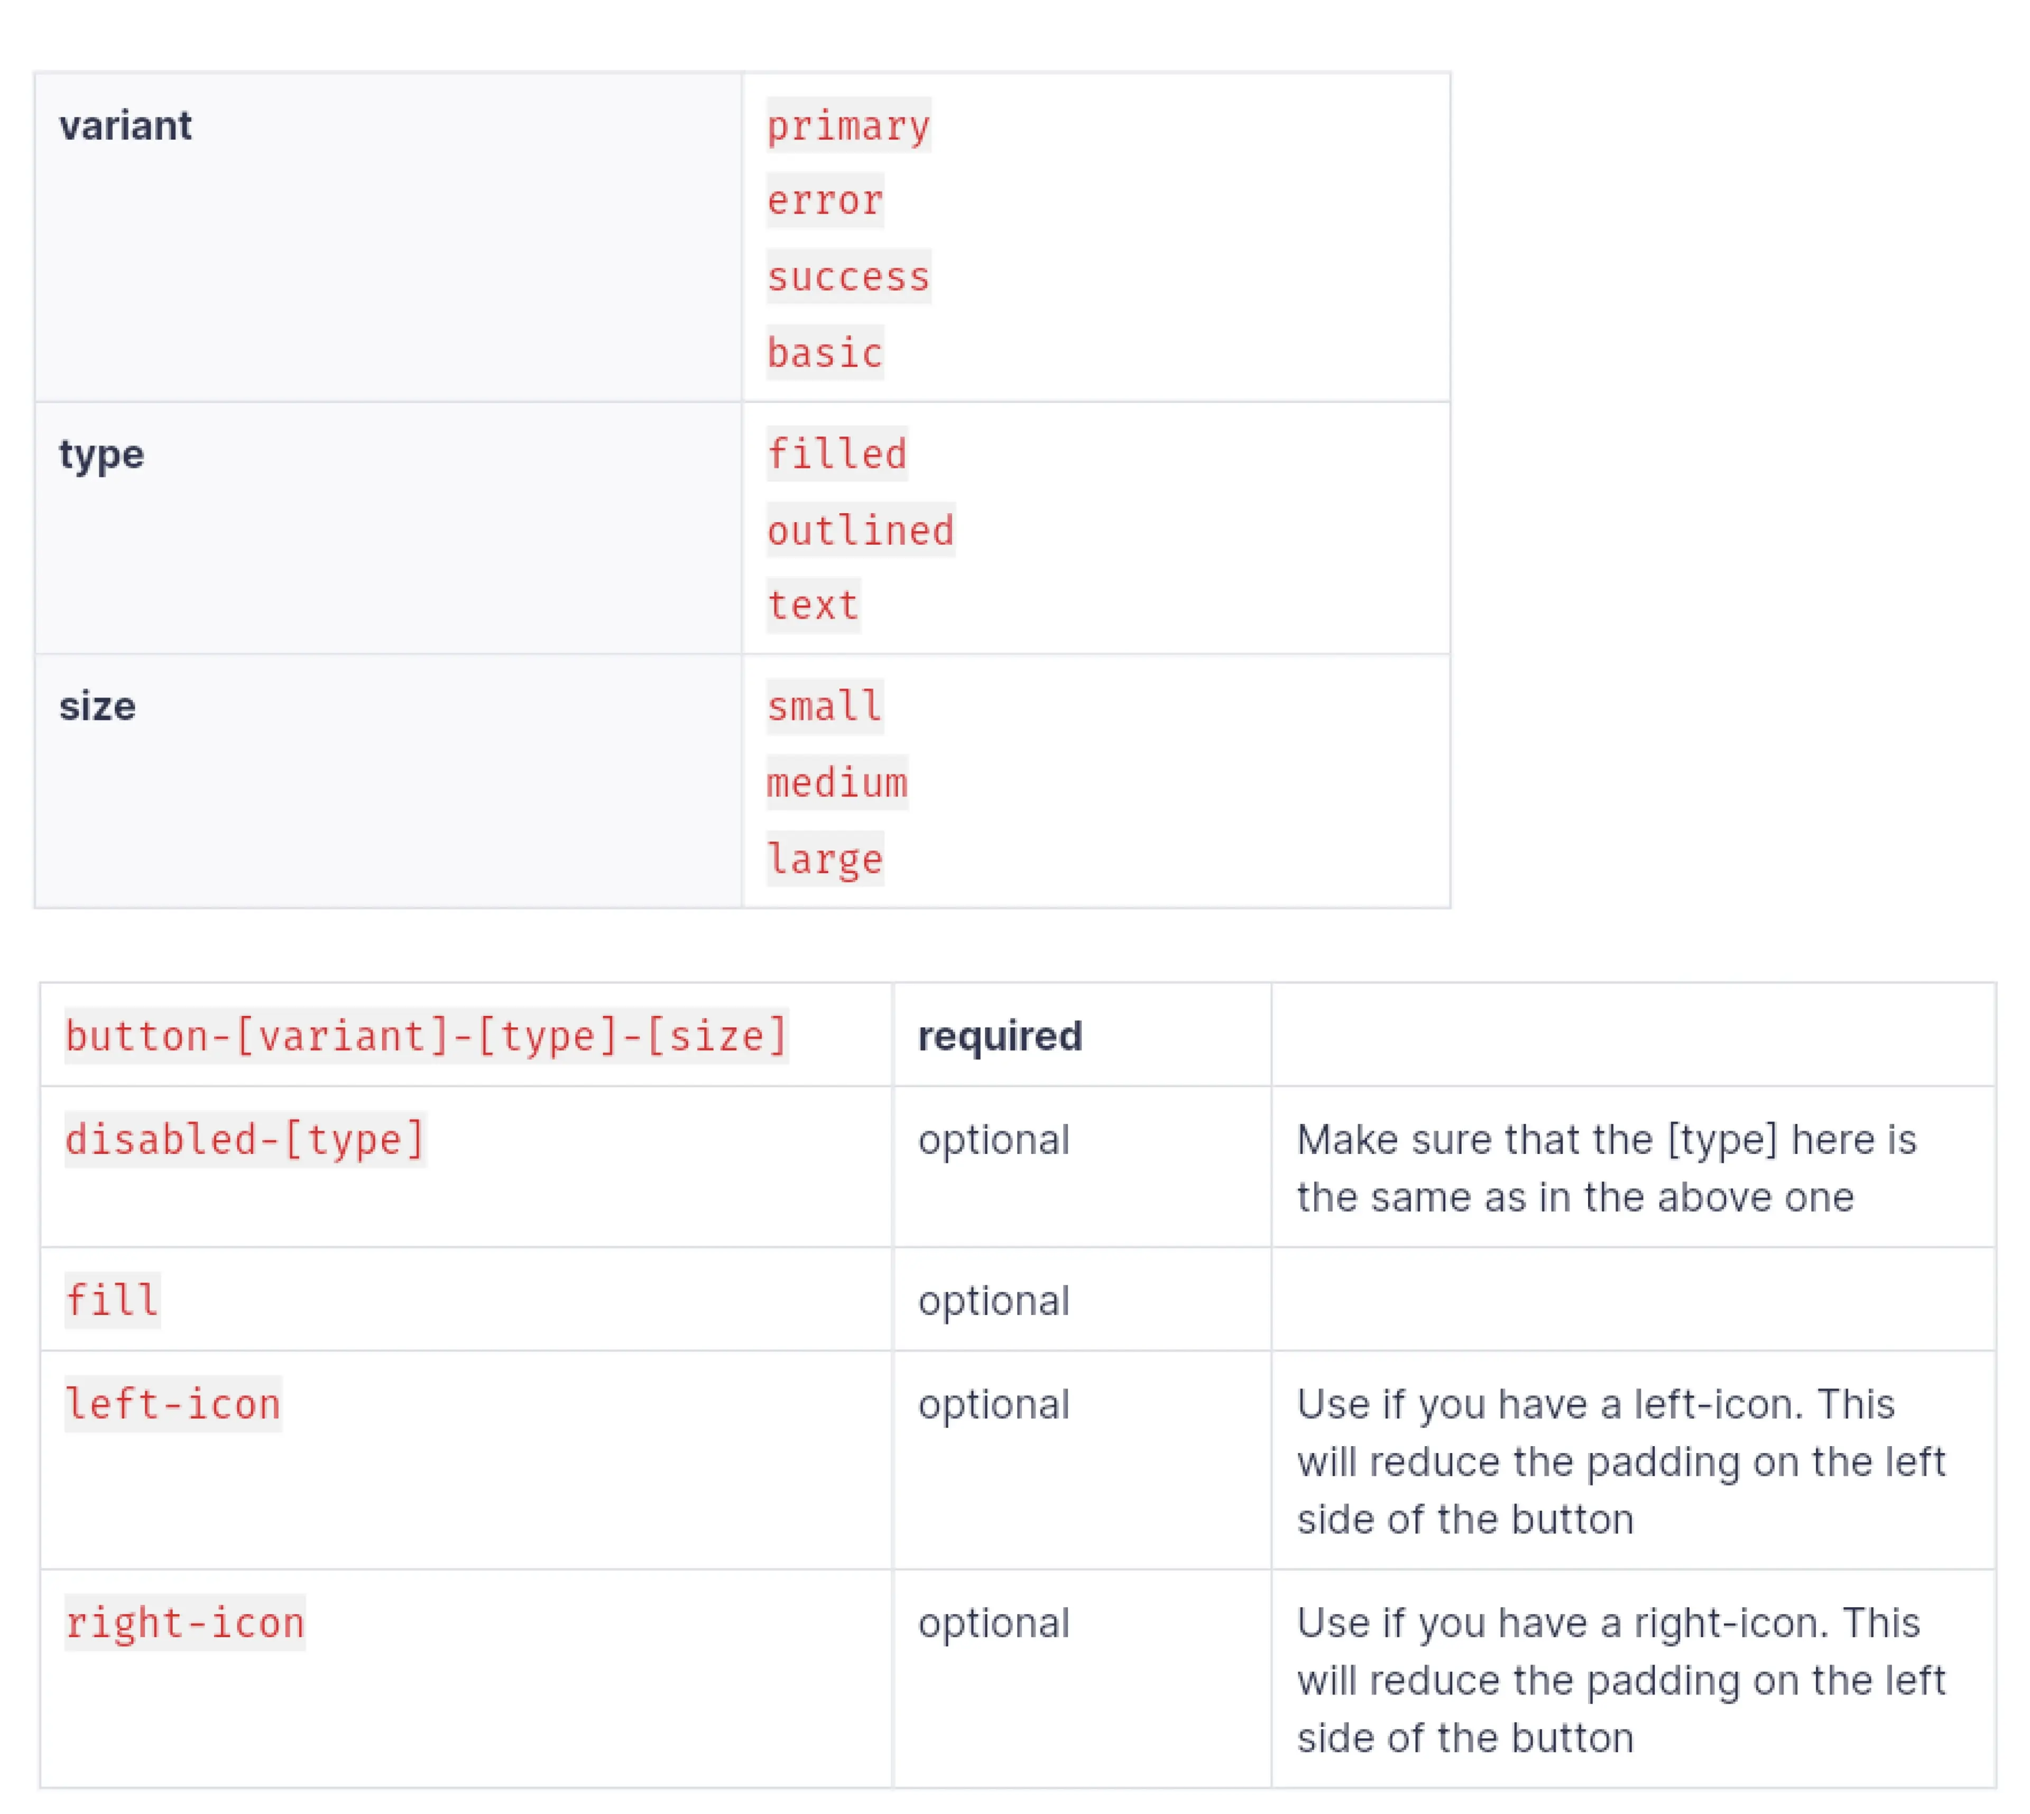This screenshot has width=2030, height=1814.
Task: Click the bold 'variant' row header
Action: 126,126
